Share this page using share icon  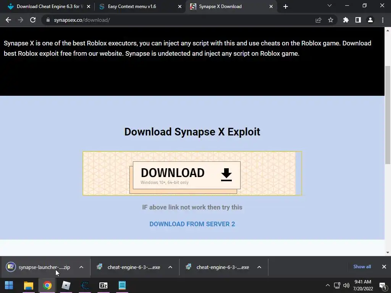[x=318, y=20]
